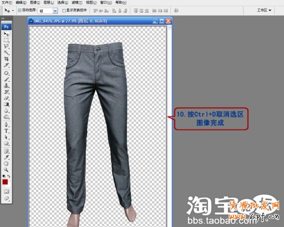Select the Eraser tool
The image size is (284, 227).
pos(7,98)
